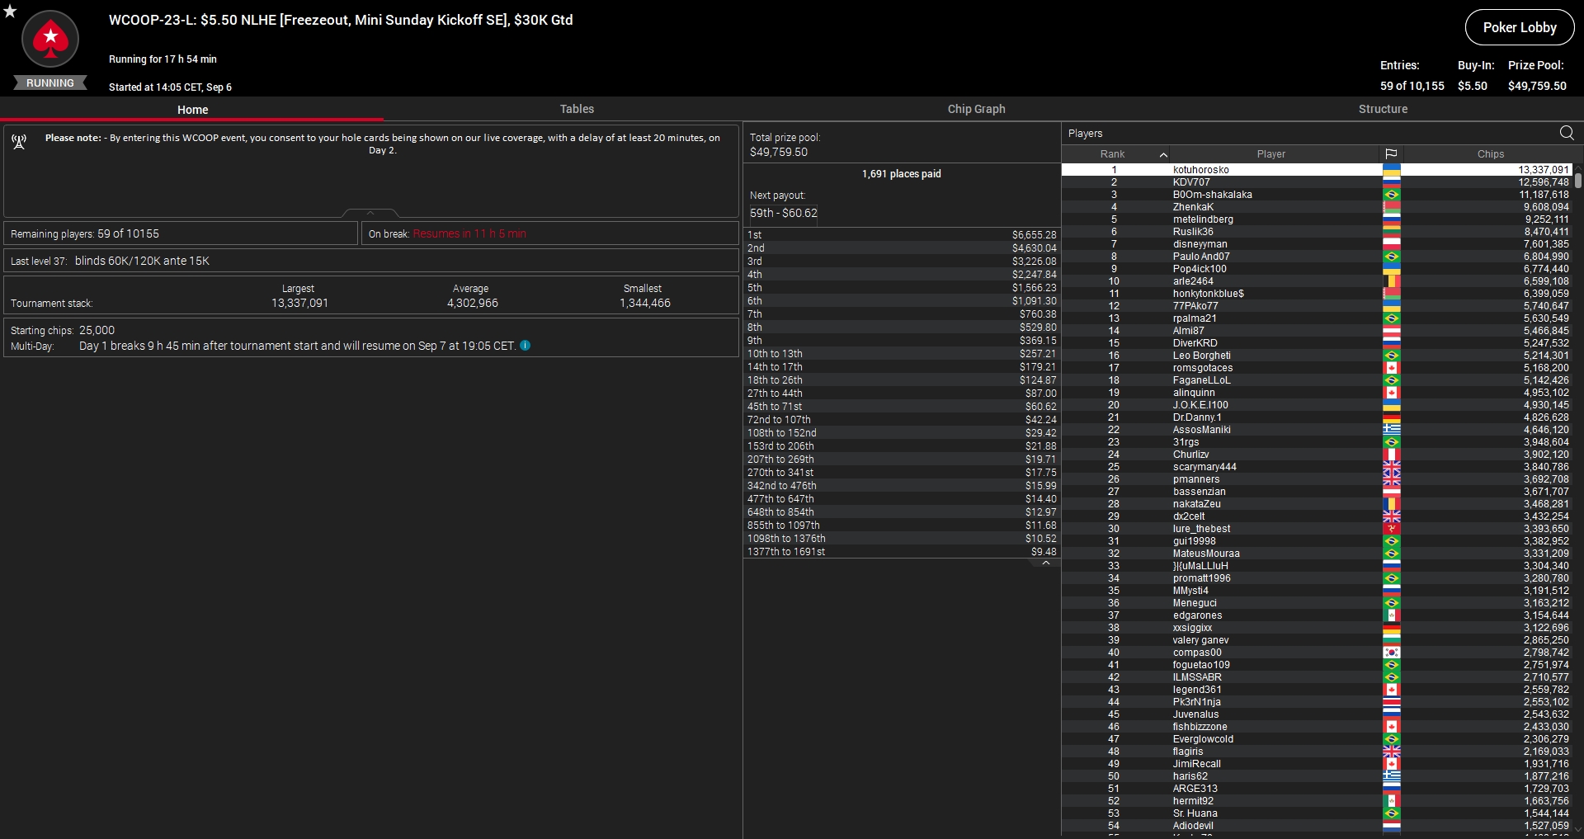The image size is (1584, 839).
Task: Select player row Adiodevil
Action: (x=1317, y=826)
